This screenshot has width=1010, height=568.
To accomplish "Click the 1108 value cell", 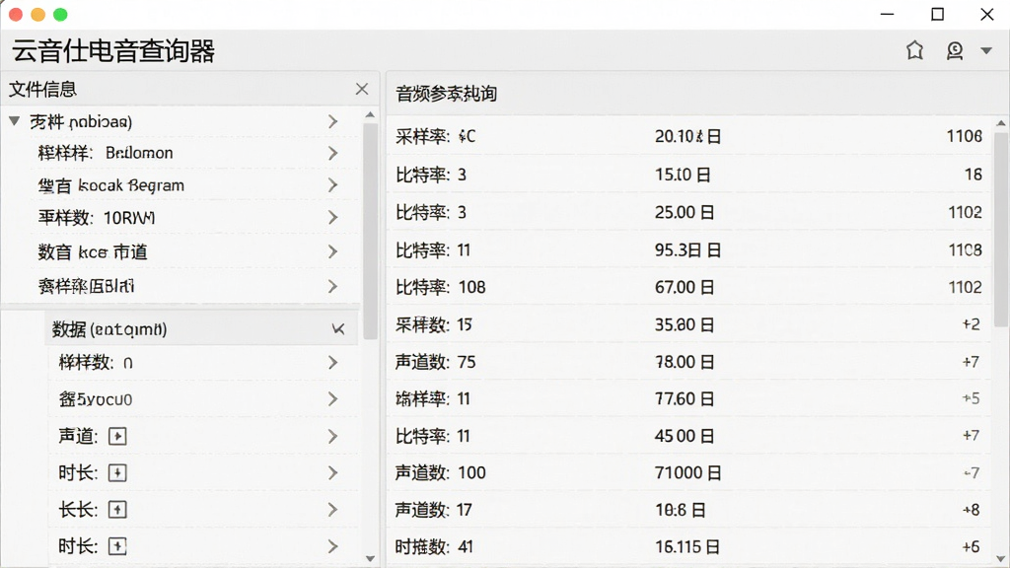I will (965, 249).
